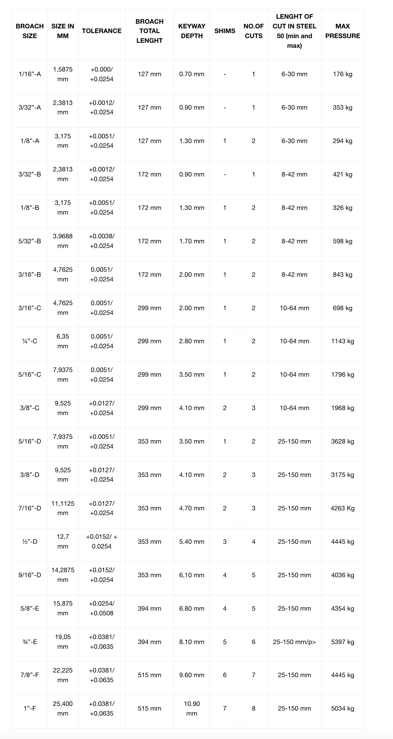This screenshot has height=739, width=393.
Task: Click the 7/16”-D broach size cell
Action: pos(30,508)
